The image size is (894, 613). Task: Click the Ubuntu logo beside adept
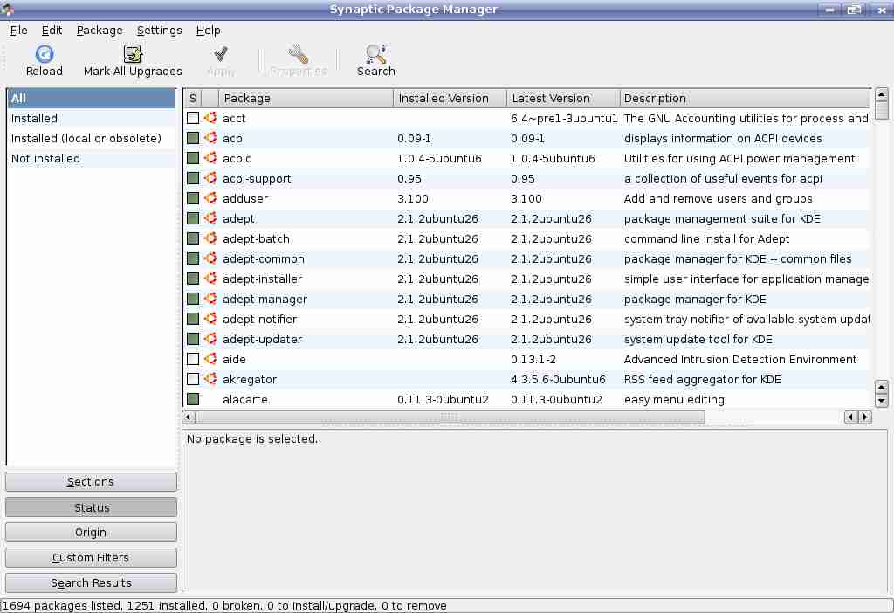point(210,218)
